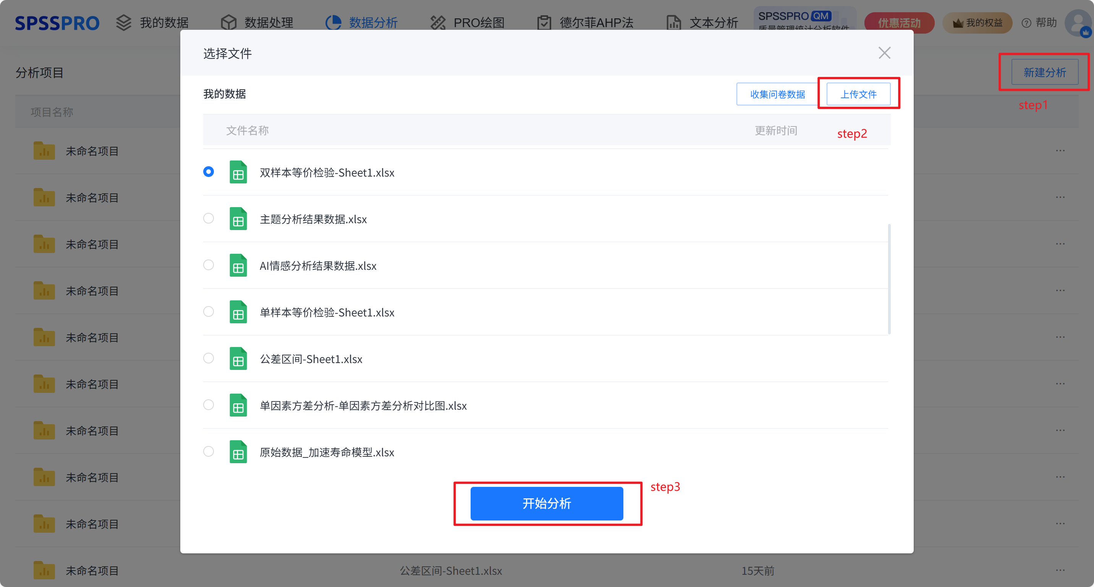Click the 数据处理 cube icon
This screenshot has height=587, width=1094.
[x=228, y=23]
